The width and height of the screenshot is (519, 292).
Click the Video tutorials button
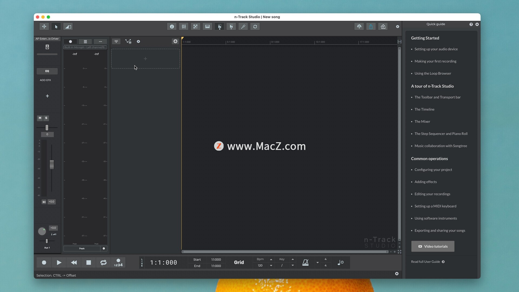(433, 247)
